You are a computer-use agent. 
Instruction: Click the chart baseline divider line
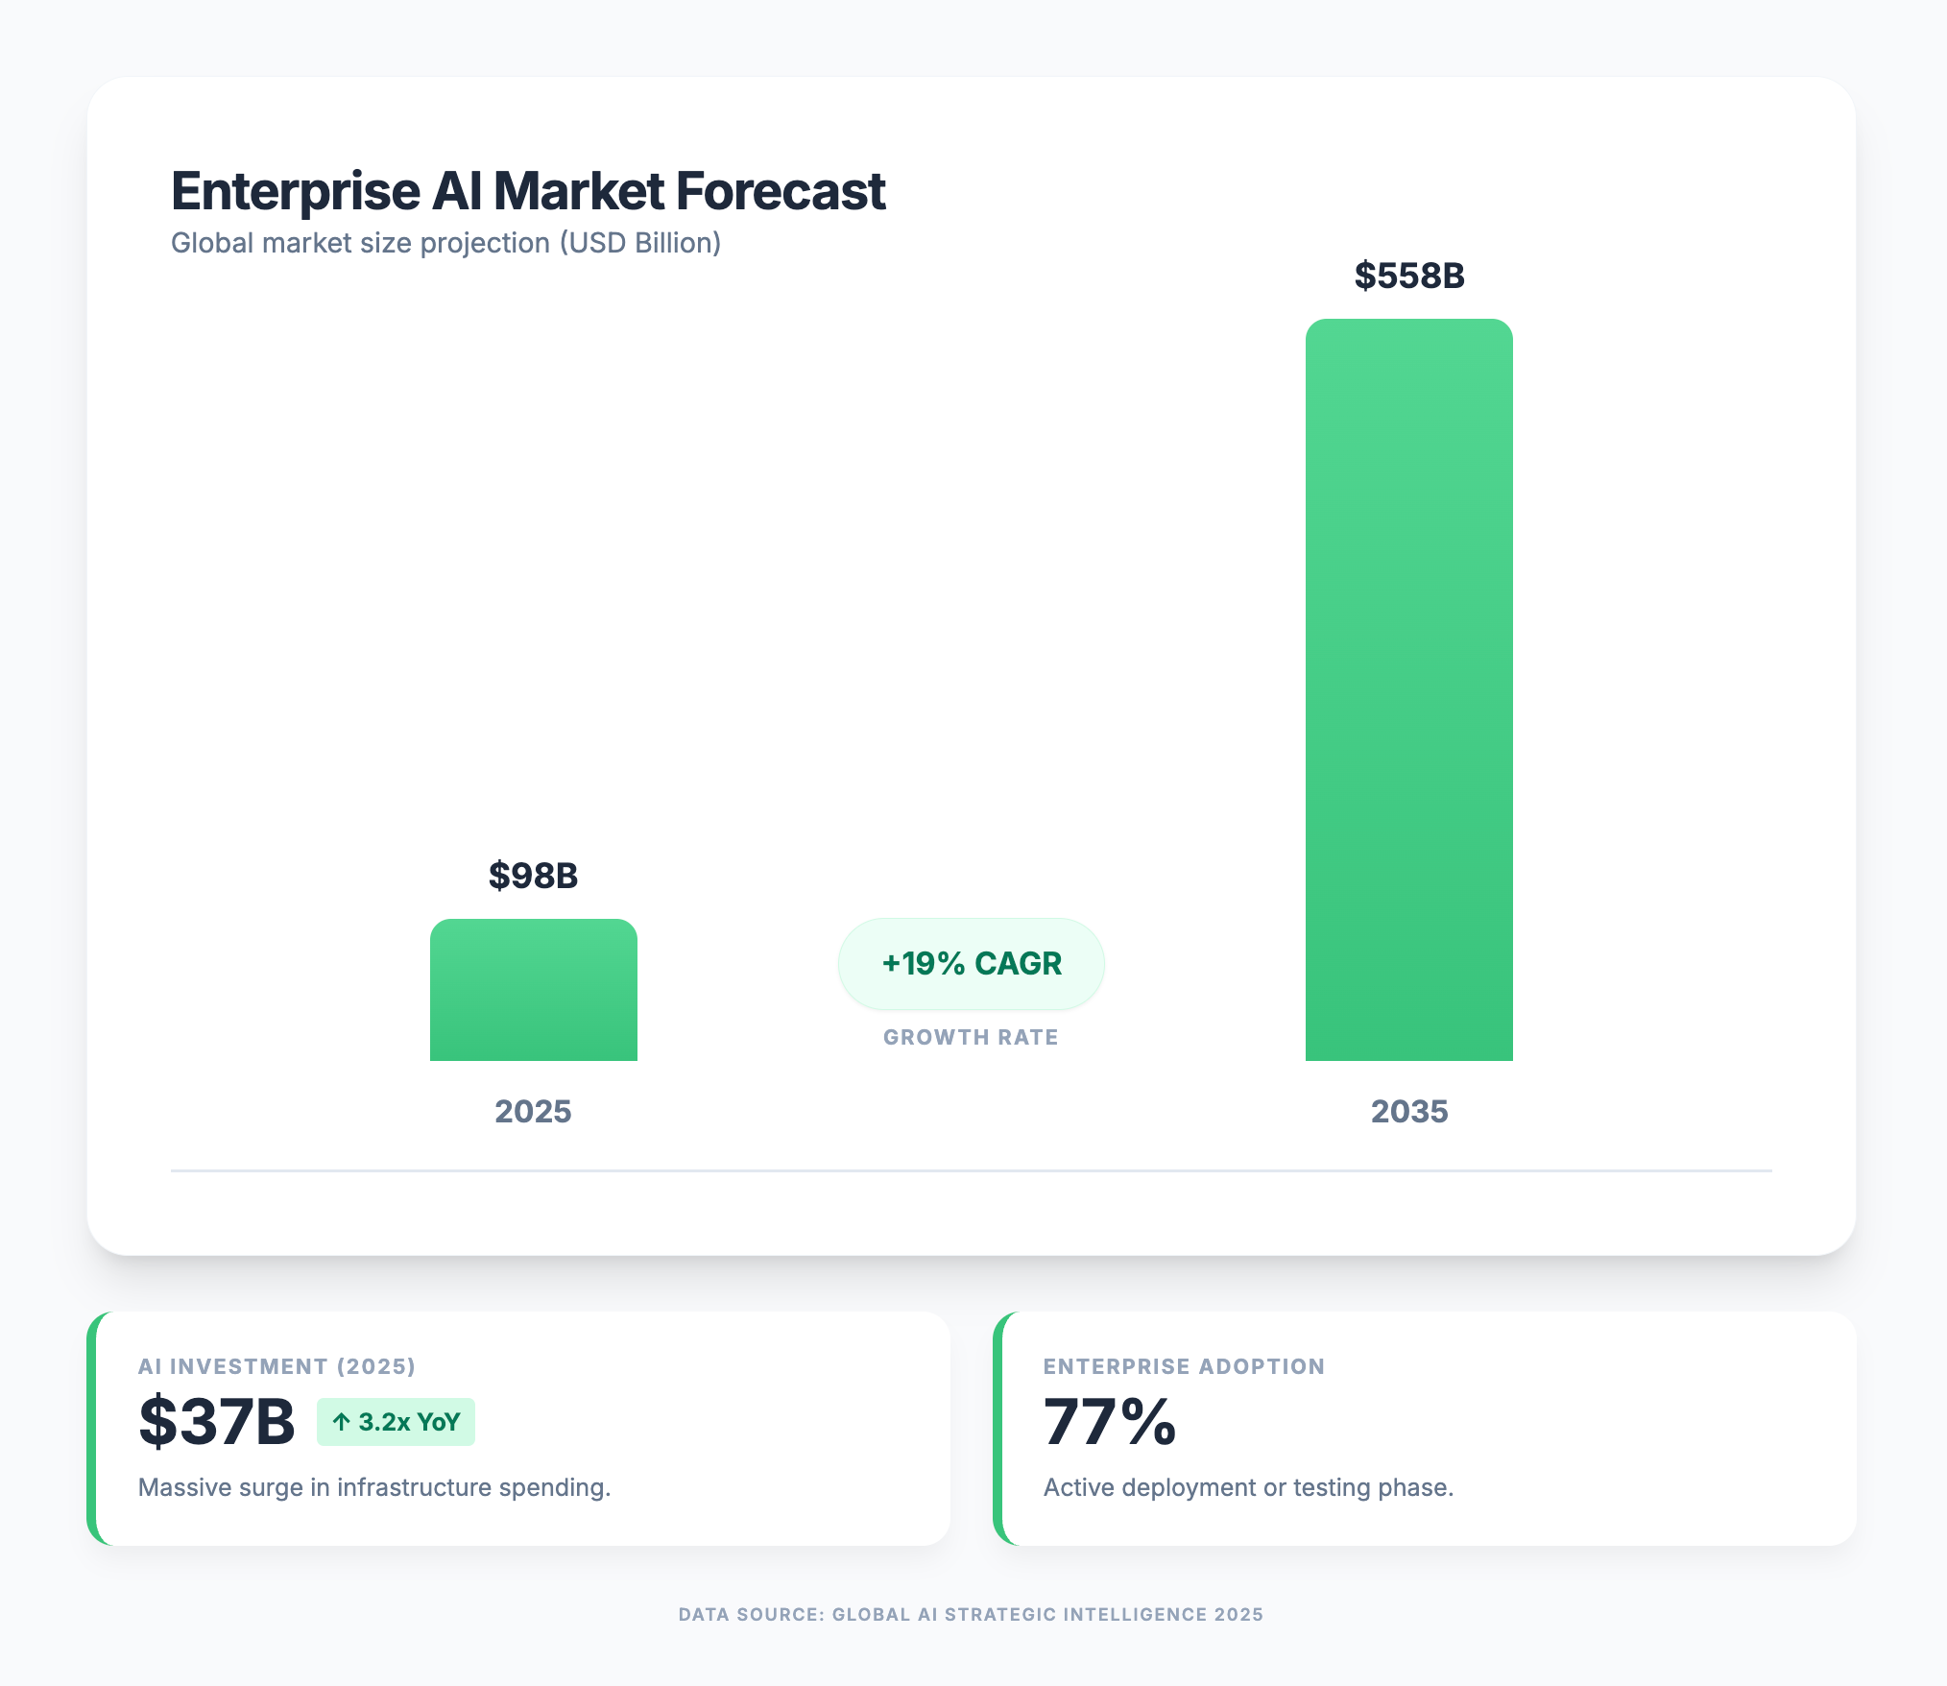tap(971, 1170)
